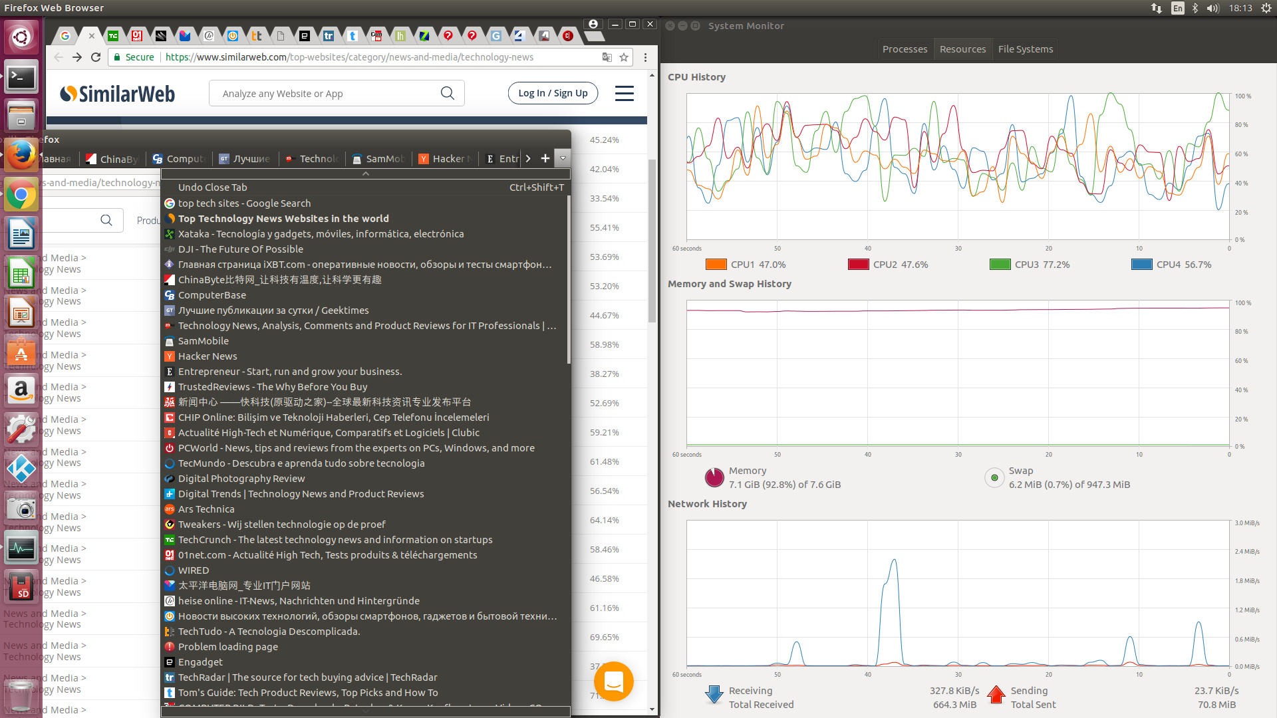Image resolution: width=1277 pixels, height=718 pixels.
Task: Launch the Terminal from the dock
Action: point(21,78)
